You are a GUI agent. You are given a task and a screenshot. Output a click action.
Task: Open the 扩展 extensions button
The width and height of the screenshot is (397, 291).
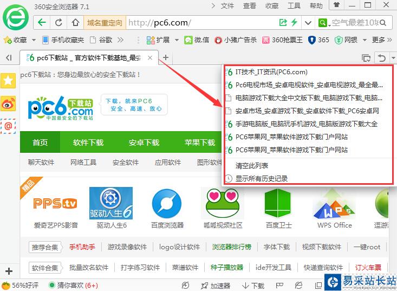coord(158,40)
